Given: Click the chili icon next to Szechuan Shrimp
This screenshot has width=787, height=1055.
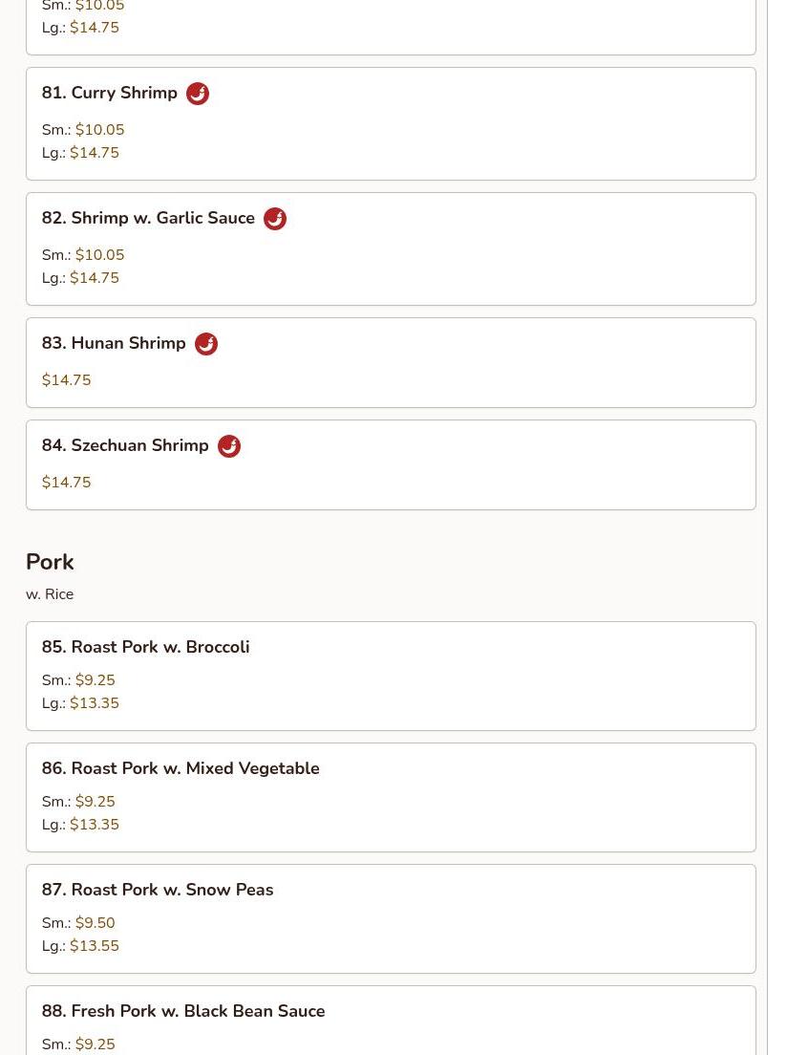Looking at the screenshot, I should 228,446.
